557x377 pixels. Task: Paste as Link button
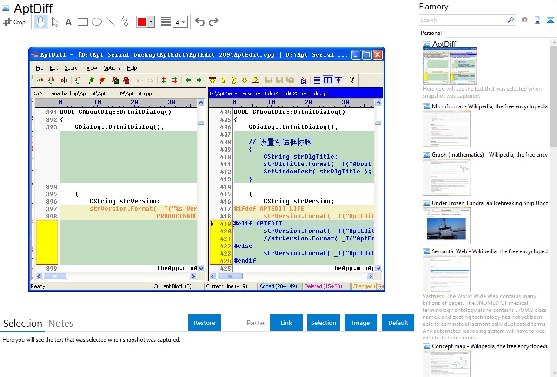point(286,323)
